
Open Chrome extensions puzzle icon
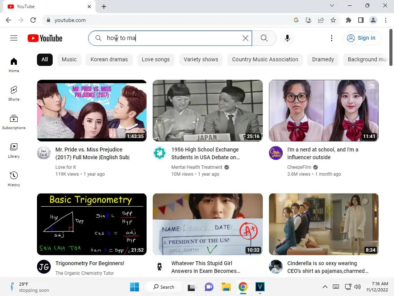click(x=349, y=20)
